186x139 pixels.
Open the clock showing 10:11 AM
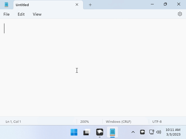tap(173, 132)
